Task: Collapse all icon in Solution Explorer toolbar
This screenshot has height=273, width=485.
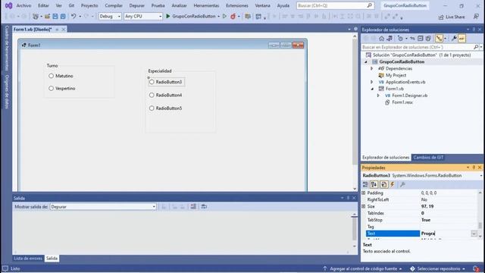Action: (x=420, y=39)
